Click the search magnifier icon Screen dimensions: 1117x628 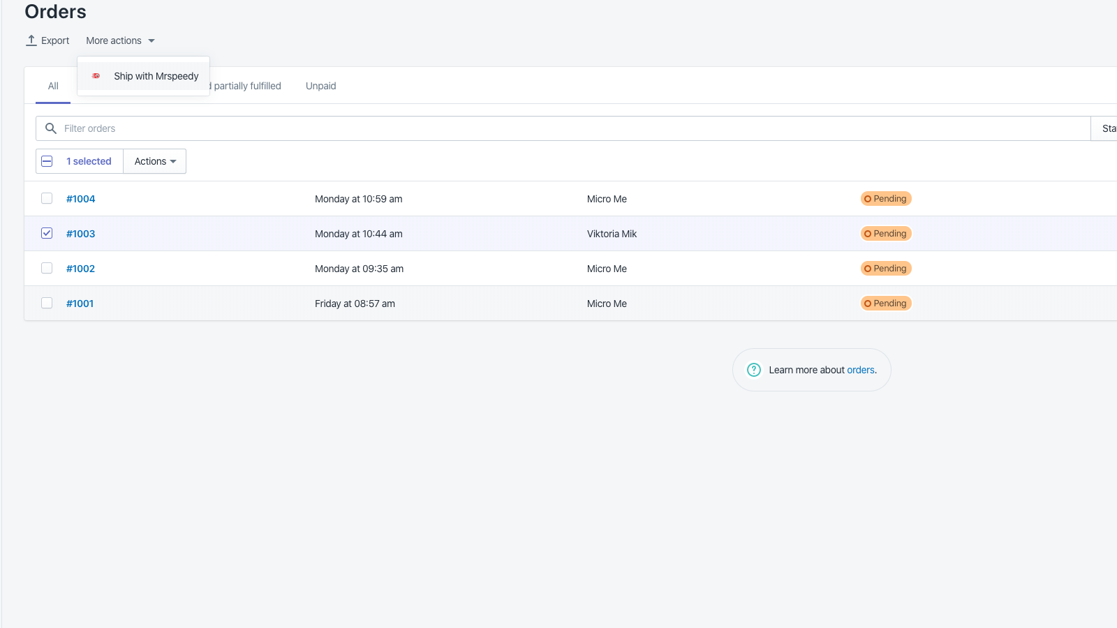pos(51,128)
